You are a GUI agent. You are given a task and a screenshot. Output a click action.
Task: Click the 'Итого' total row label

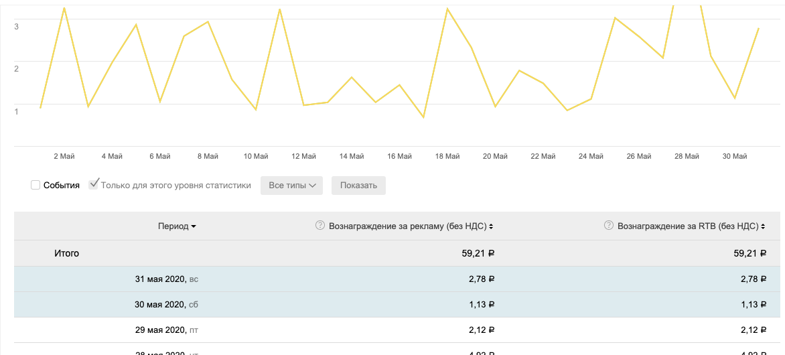[x=66, y=253]
